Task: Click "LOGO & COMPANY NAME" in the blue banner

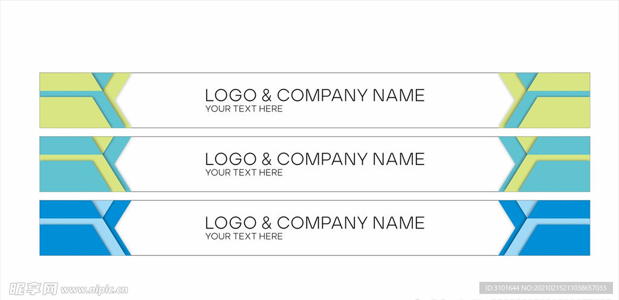Action: [314, 223]
